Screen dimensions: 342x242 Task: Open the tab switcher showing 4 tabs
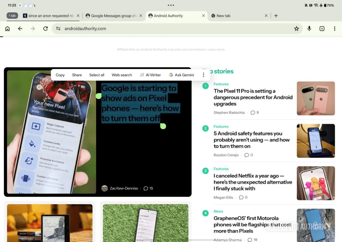click(322, 29)
